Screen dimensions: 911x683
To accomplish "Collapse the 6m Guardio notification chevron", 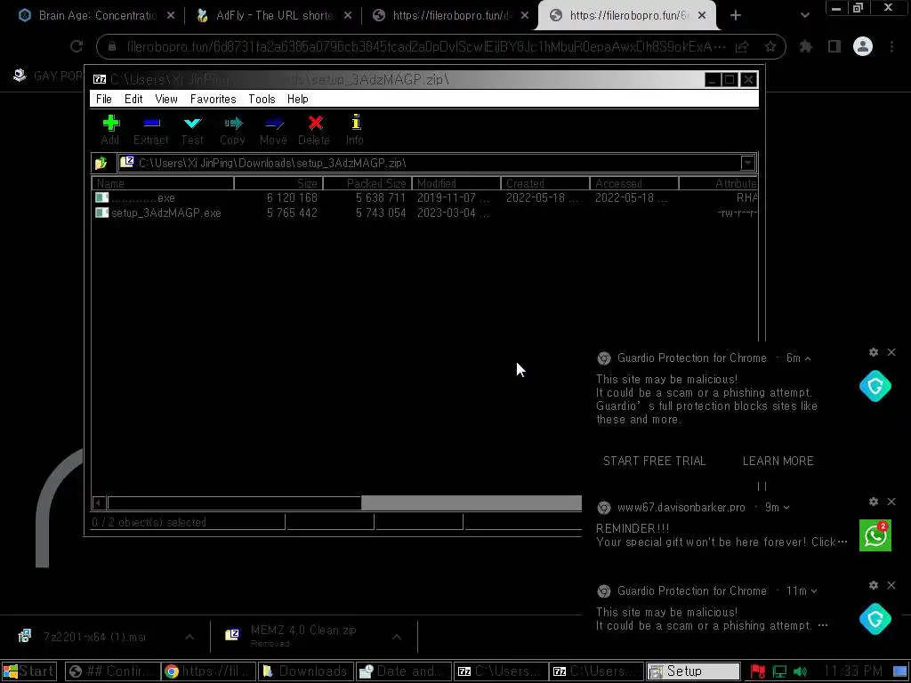I will coord(808,359).
